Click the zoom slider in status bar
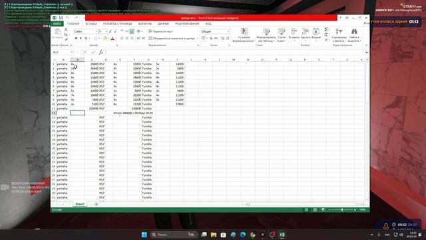This screenshot has width=426, height=240. [x=342, y=210]
